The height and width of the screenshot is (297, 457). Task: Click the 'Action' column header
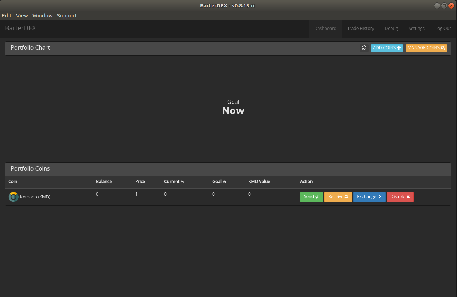point(306,182)
